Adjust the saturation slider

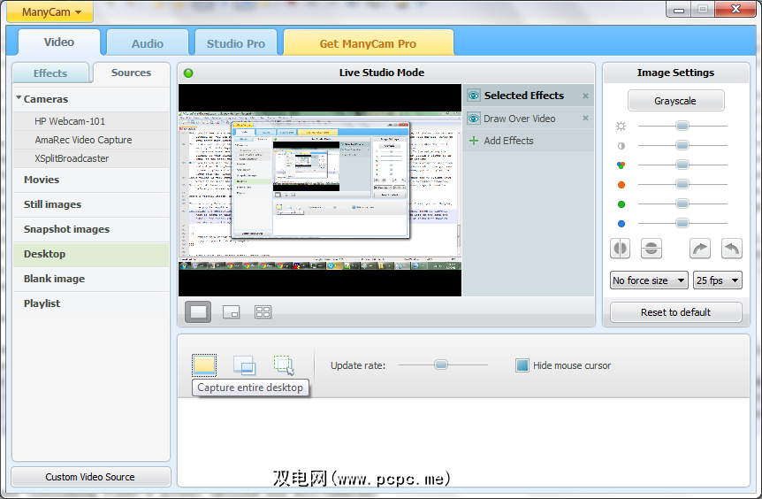point(682,165)
